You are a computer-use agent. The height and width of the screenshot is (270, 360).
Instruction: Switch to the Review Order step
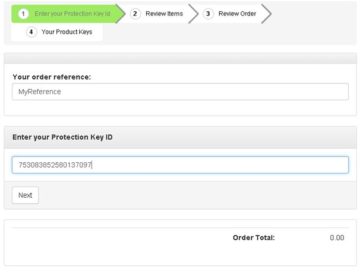pyautogui.click(x=237, y=14)
